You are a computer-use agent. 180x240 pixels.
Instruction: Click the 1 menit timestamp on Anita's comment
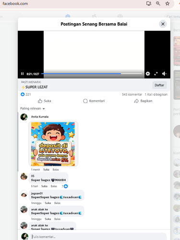(36, 169)
